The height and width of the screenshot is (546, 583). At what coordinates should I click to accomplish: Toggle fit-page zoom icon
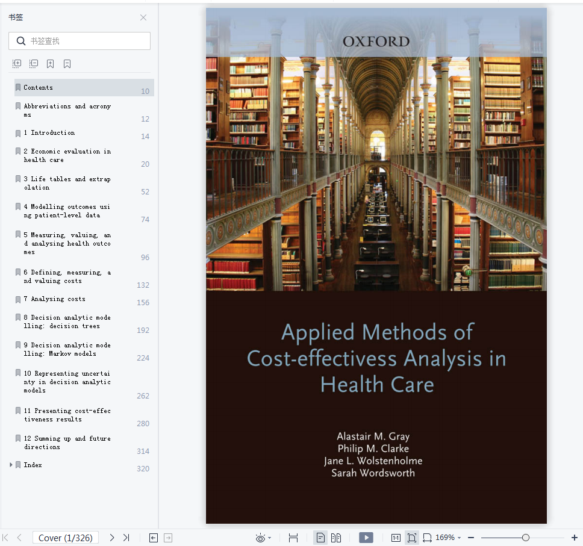(x=411, y=538)
